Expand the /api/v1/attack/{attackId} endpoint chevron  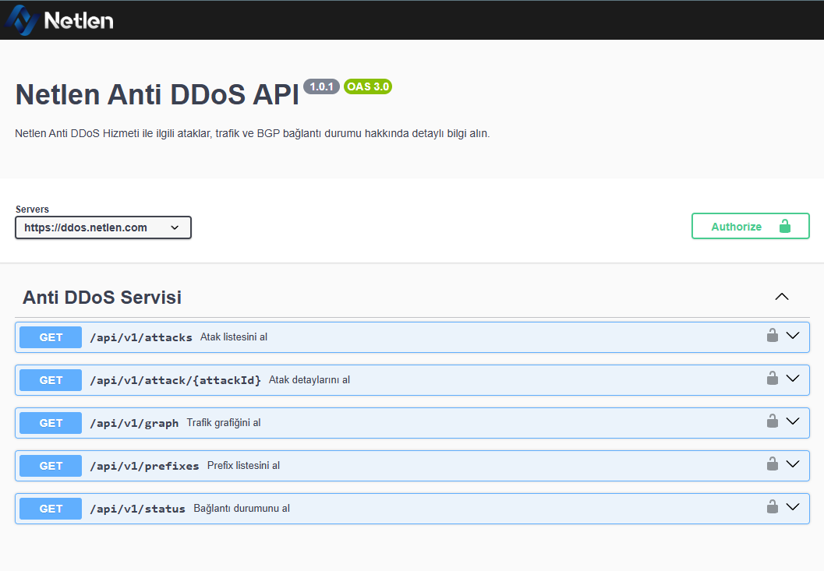click(793, 379)
